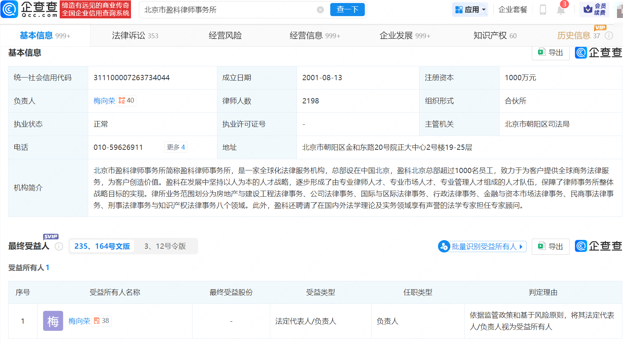Click the phone number 010-59626911

point(118,147)
